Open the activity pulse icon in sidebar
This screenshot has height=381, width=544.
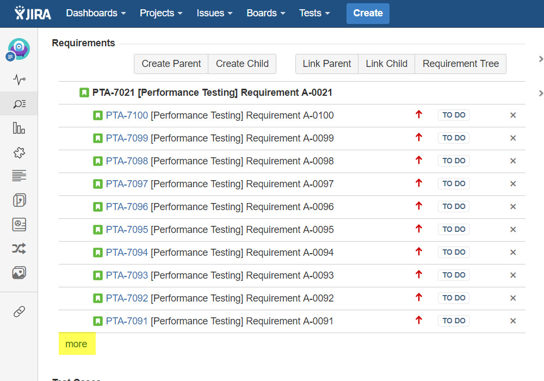pyautogui.click(x=19, y=80)
